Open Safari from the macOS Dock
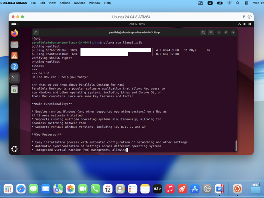The height and width of the screenshot is (198, 264). pyautogui.click(x=21, y=189)
